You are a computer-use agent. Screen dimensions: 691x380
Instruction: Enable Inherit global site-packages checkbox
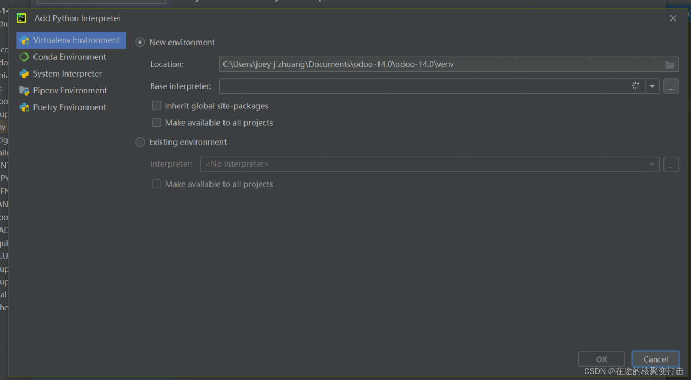tap(157, 106)
